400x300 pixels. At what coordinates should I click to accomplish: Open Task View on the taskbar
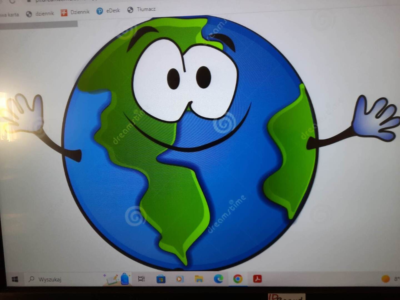tap(141, 279)
